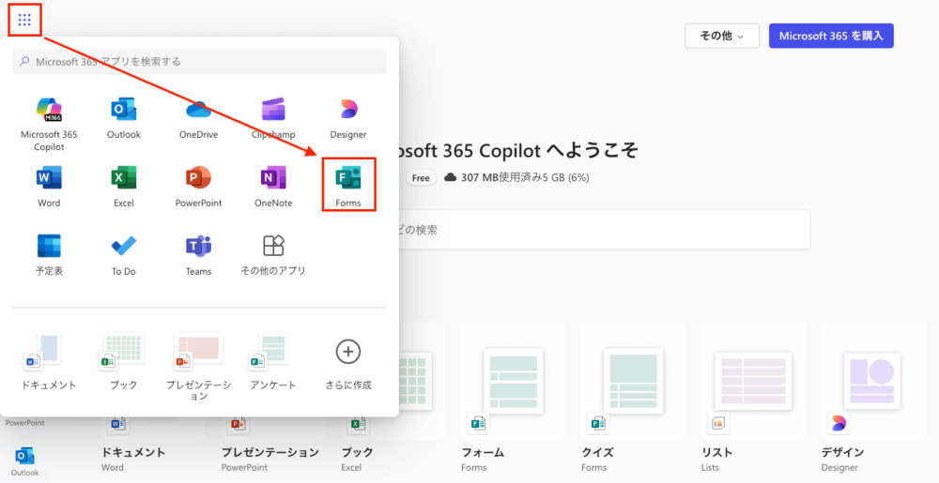This screenshot has height=483, width=939.
Task: Open the Designer app icon
Action: pos(348,117)
